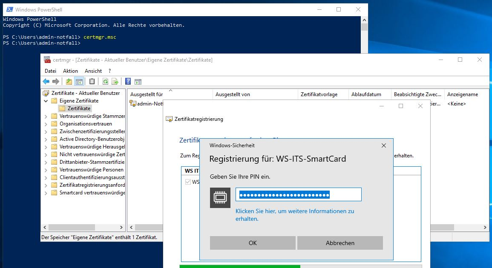Click right arrow of certificate list scrollbar
492x268 pixels.
(485, 227)
